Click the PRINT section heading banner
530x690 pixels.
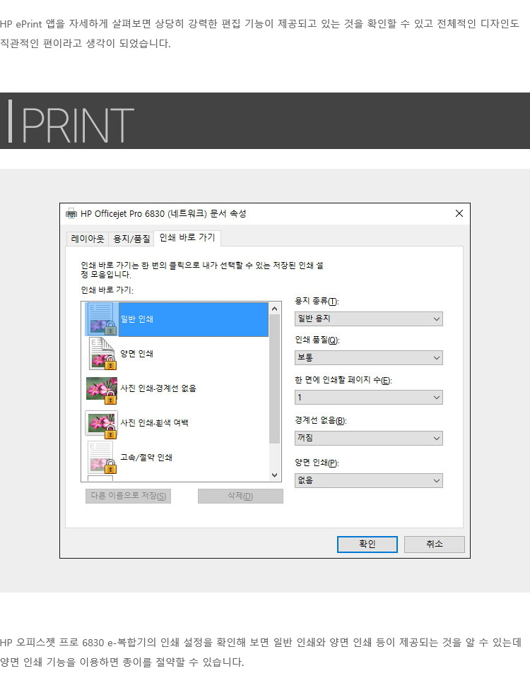click(265, 121)
